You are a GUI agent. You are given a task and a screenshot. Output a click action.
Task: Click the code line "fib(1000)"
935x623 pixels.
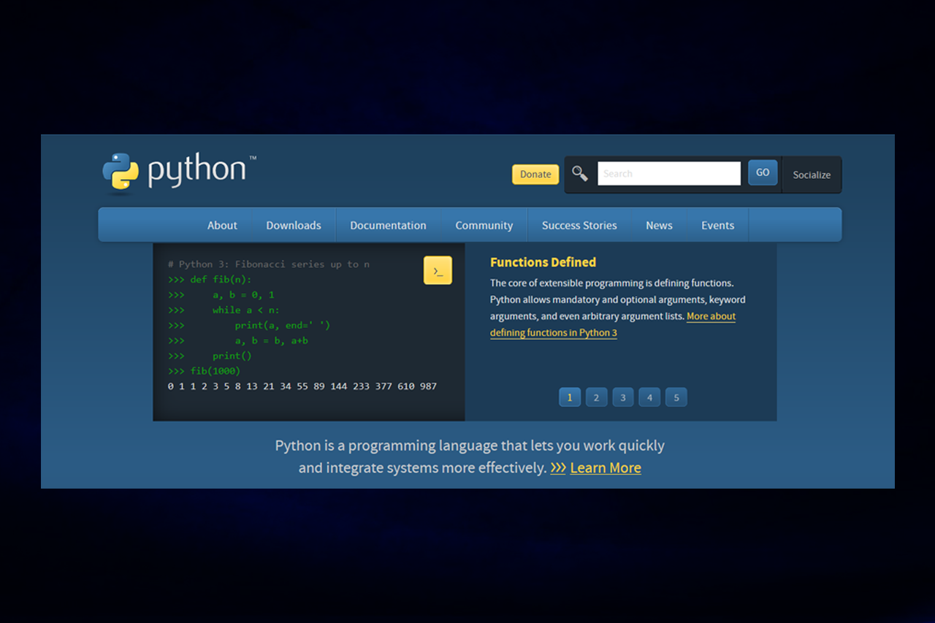tap(215, 371)
